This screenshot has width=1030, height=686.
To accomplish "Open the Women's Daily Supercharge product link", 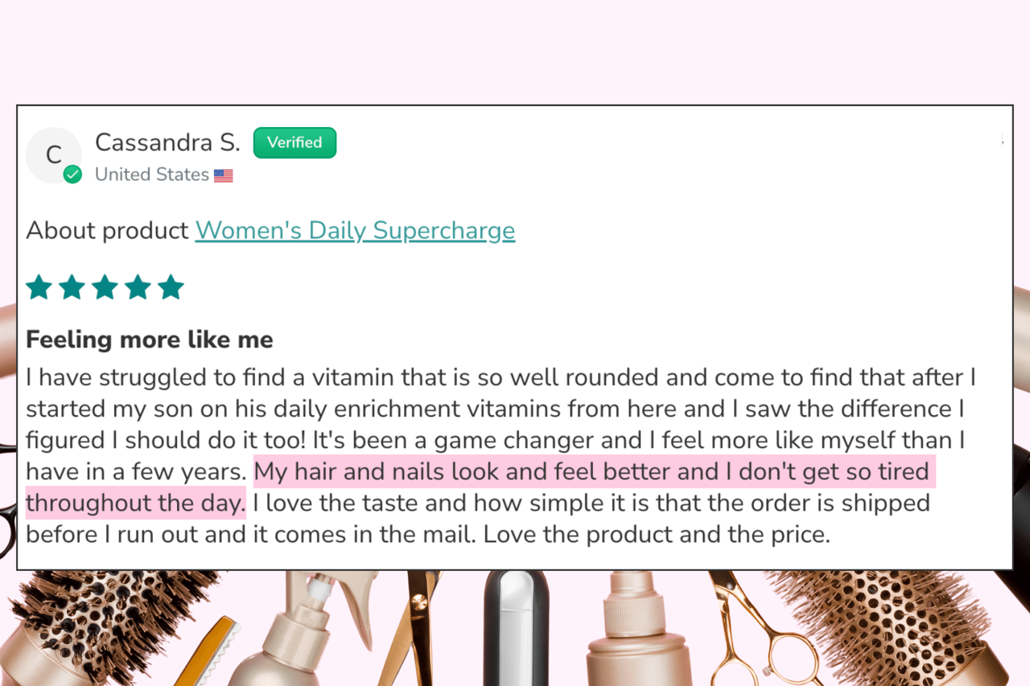I will point(355,231).
